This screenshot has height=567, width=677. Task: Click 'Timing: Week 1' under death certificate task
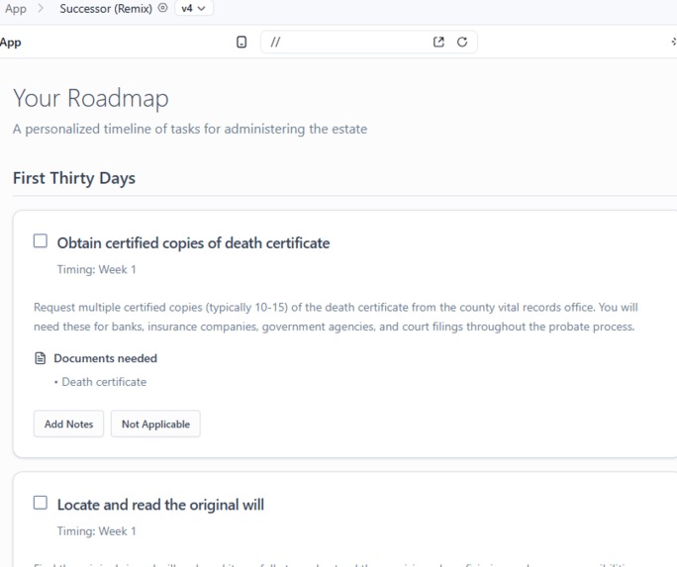pos(97,269)
